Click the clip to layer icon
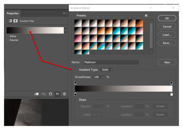This screenshot has width=183, height=130. [x=36, y=94]
